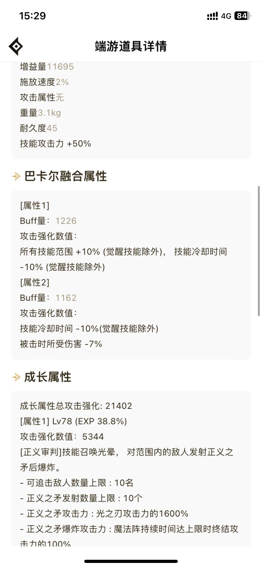This screenshot has width=262, height=568.
Task: Tap the diamond back icon in header
Action: tap(16, 46)
